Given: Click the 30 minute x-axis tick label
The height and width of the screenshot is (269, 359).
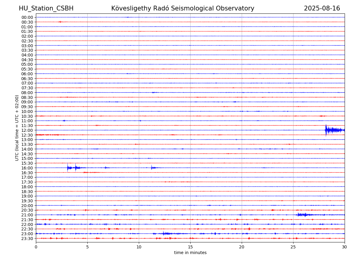Looking at the screenshot, I should pyautogui.click(x=345, y=247).
